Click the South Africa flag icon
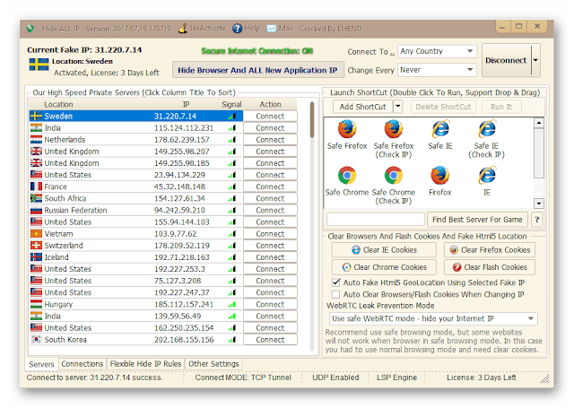The width and height of the screenshot is (574, 408). click(x=36, y=198)
